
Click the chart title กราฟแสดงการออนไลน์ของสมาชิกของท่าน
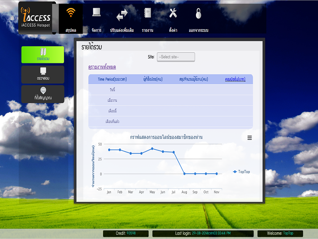click(x=166, y=137)
